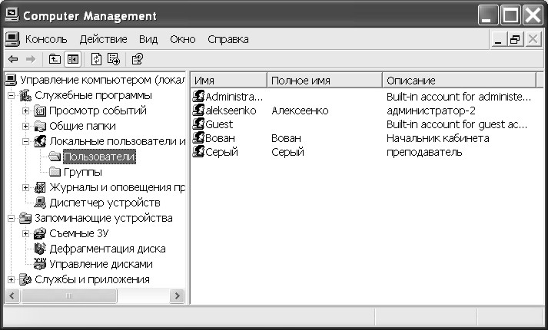548x330 pixels.
Task: Select the преподаватель description cell
Action: pos(424,152)
